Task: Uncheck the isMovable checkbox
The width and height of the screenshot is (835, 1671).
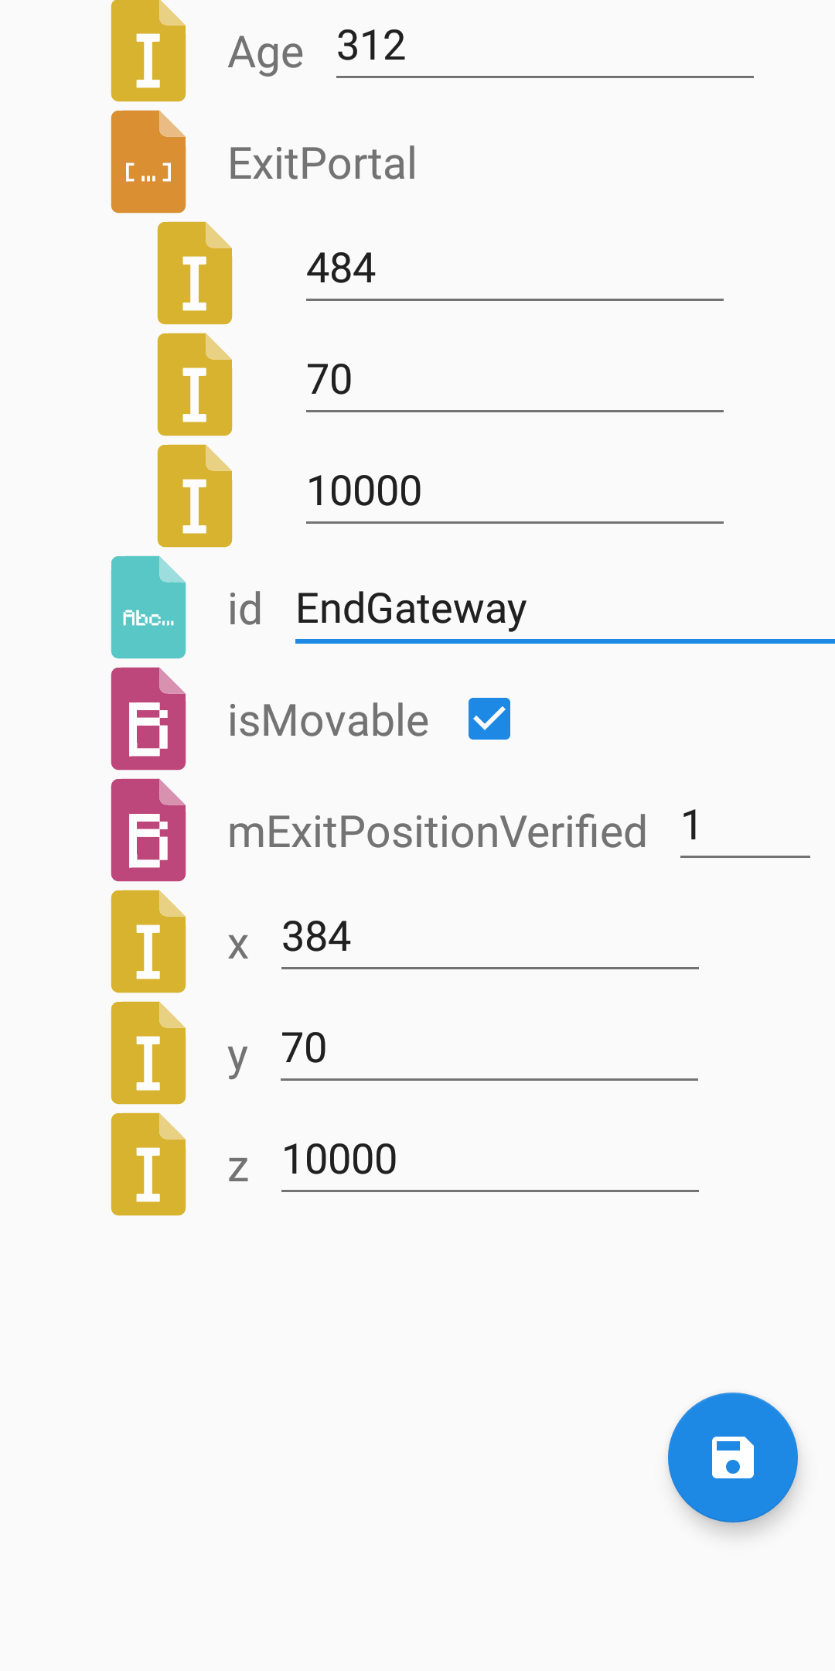Action: 489,719
